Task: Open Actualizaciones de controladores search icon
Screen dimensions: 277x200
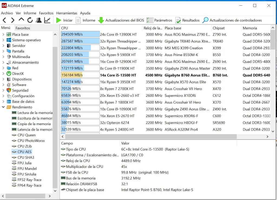Action: point(205,20)
